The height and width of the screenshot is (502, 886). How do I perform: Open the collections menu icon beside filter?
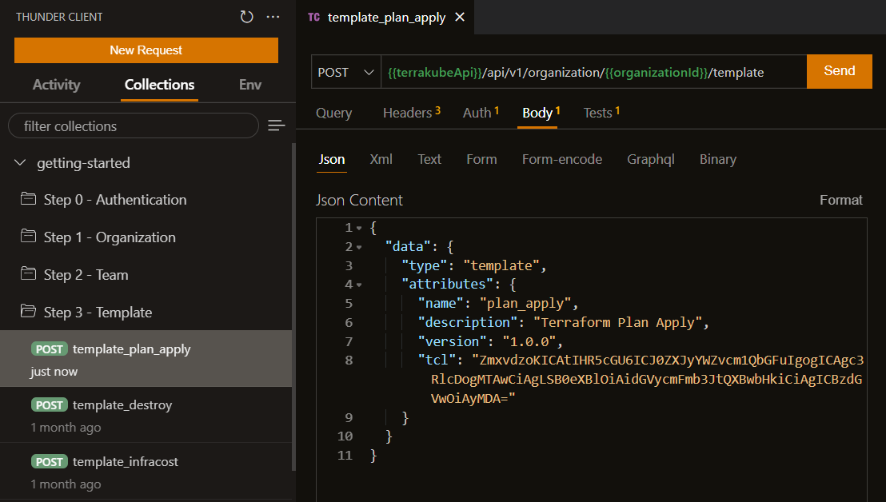[277, 125]
